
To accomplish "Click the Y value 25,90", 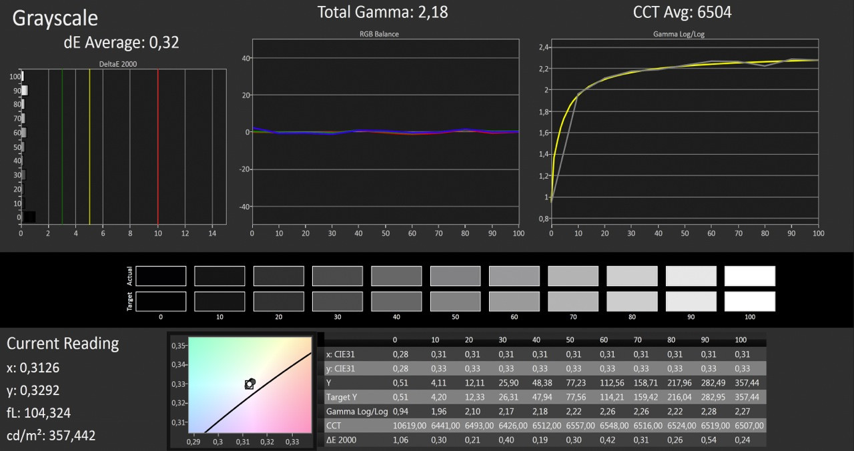I will click(x=508, y=383).
